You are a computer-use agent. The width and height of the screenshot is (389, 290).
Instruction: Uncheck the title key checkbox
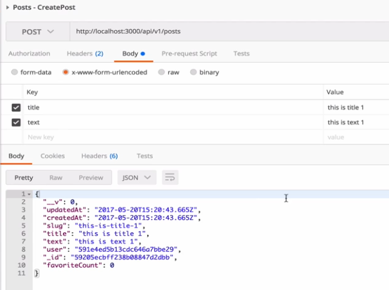tap(16, 108)
